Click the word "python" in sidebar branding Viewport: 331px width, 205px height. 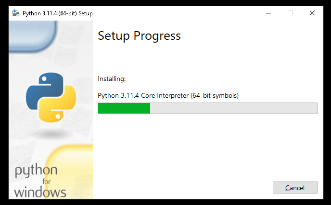pos(36,171)
